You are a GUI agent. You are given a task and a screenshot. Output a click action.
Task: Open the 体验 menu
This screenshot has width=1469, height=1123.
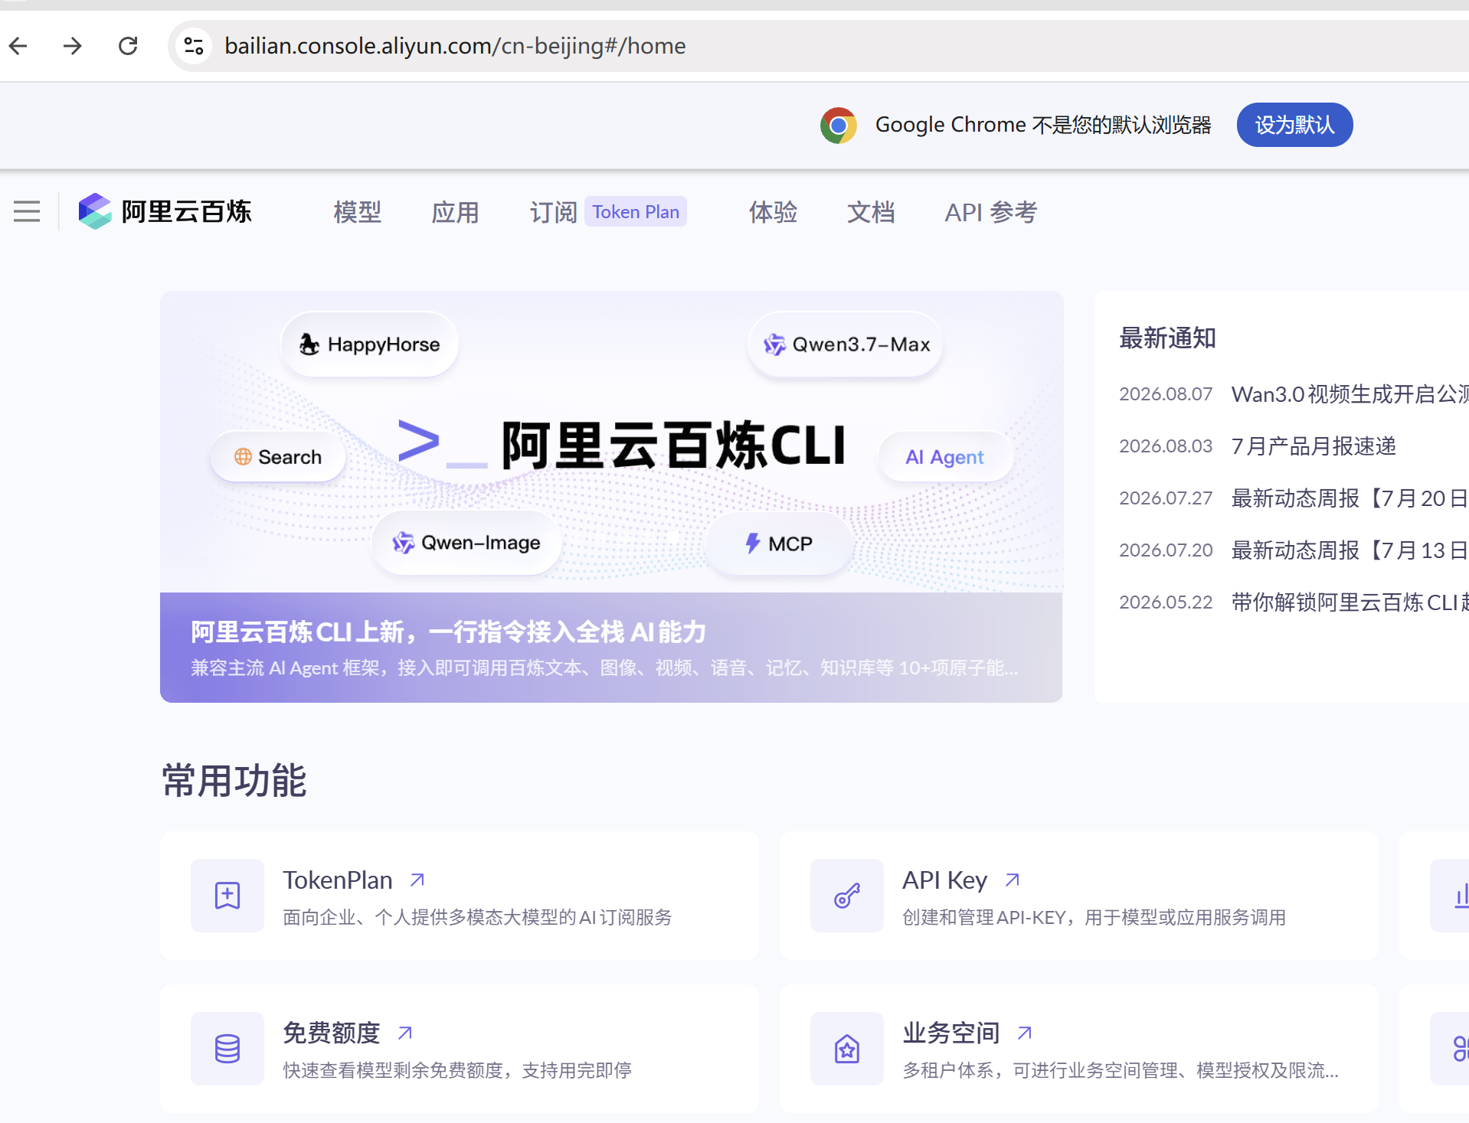point(773,212)
